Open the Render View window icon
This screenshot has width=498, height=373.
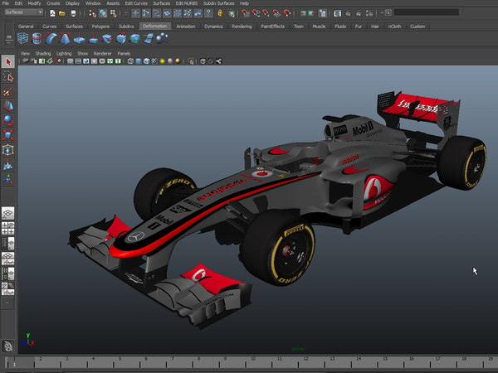[x=338, y=13]
